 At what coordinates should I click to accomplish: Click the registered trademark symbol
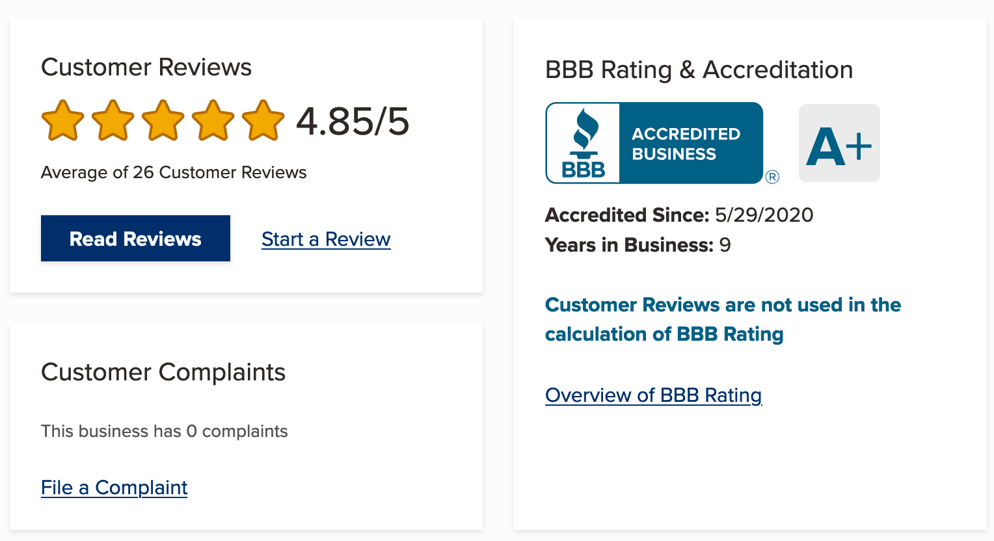point(772,177)
